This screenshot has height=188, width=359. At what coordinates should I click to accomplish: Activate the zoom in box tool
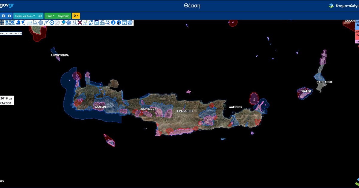pyautogui.click(x=7, y=22)
